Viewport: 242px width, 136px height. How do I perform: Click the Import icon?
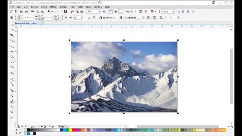(72, 11)
